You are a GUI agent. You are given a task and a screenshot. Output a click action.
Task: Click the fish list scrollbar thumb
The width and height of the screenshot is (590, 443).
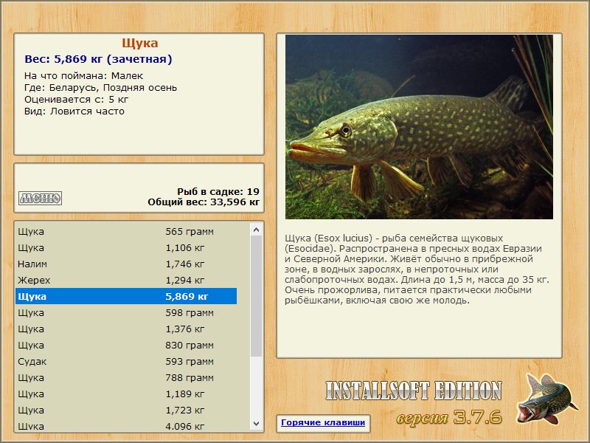click(257, 296)
